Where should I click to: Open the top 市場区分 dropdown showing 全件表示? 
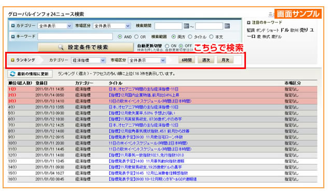(112, 26)
